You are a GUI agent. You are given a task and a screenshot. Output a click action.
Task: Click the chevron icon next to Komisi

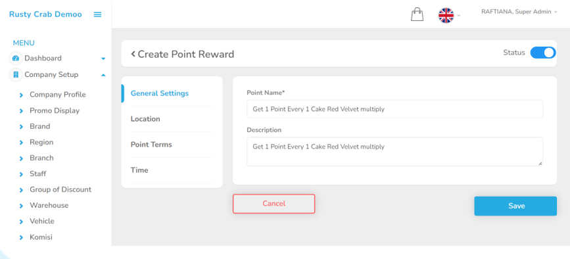coord(21,237)
